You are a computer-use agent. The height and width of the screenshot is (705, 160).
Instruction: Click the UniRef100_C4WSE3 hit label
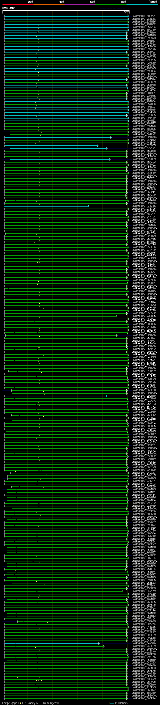click(143, 443)
